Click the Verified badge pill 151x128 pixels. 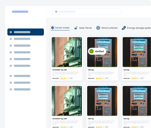(x=97, y=51)
